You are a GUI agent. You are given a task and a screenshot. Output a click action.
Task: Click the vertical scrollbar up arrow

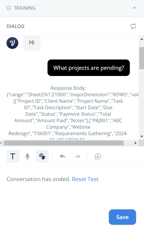pos(142,39)
